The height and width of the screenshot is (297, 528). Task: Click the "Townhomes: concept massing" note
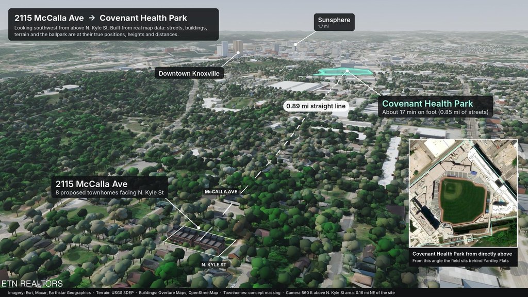coord(252,293)
